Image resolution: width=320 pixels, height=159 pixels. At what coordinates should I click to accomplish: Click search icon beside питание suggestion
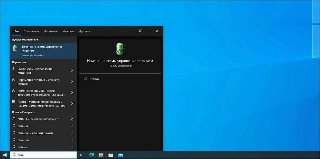[14, 126]
